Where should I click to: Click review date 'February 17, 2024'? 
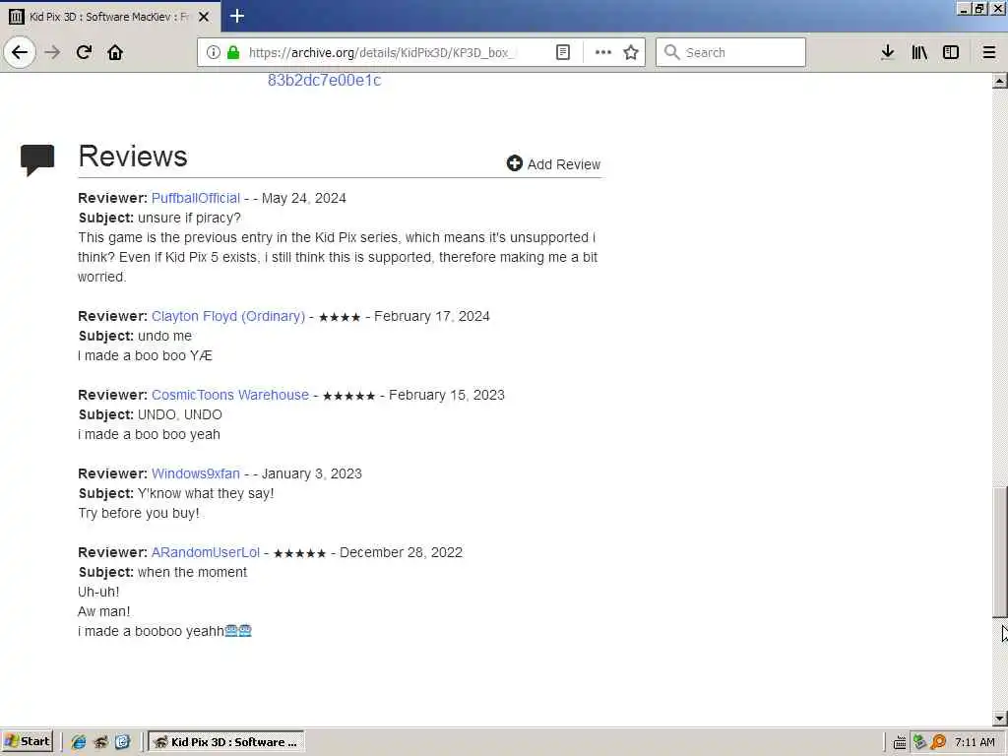click(432, 316)
